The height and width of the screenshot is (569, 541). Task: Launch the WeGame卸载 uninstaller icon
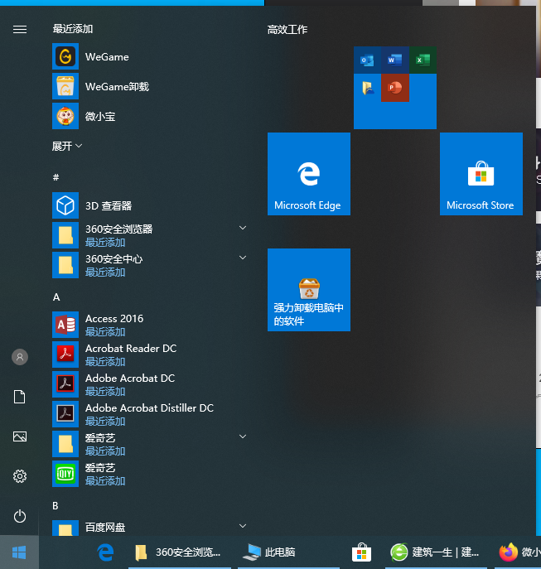coord(65,86)
